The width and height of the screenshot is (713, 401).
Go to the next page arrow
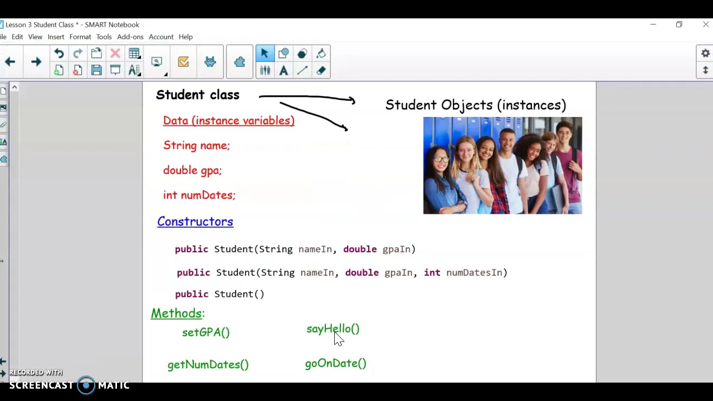[x=36, y=62]
